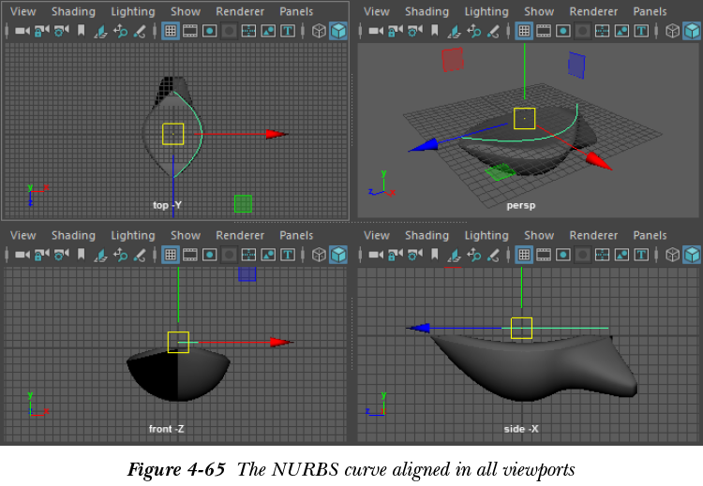Click red X-axis arrow in top viewport
Image resolution: width=703 pixels, height=486 pixels.
tap(275, 134)
